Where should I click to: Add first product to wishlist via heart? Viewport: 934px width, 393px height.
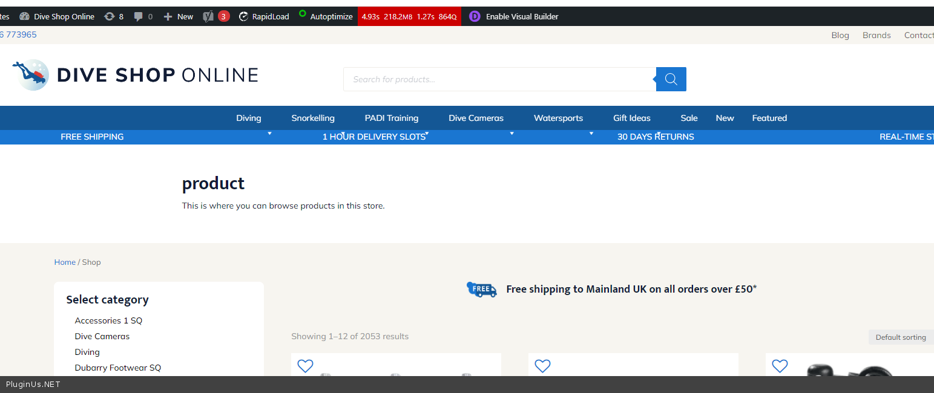tap(306, 366)
